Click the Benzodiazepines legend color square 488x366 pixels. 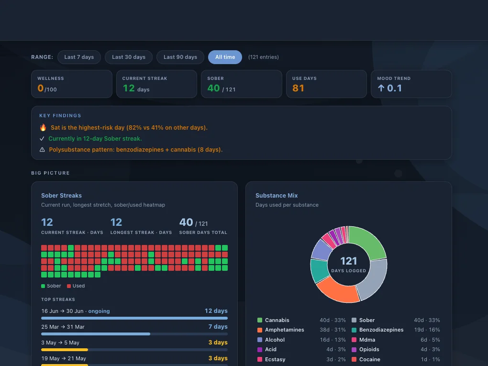pyautogui.click(x=354, y=330)
